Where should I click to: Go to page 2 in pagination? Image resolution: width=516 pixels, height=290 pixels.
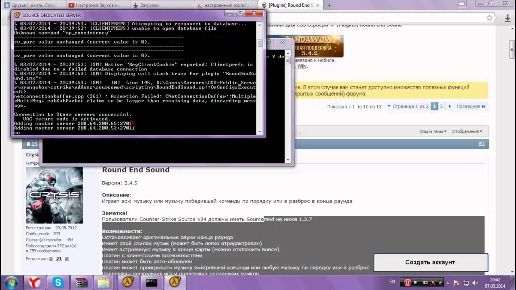pyautogui.click(x=441, y=106)
